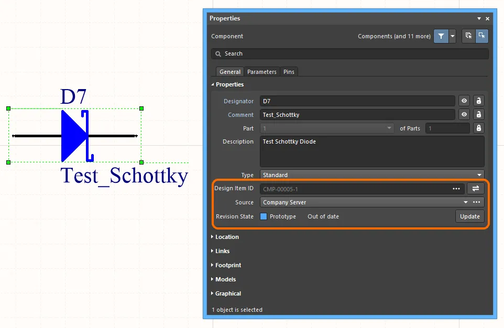Screen dimensions: 504x328
Task: Click the '1 object is selected' status text
Action: click(x=237, y=310)
